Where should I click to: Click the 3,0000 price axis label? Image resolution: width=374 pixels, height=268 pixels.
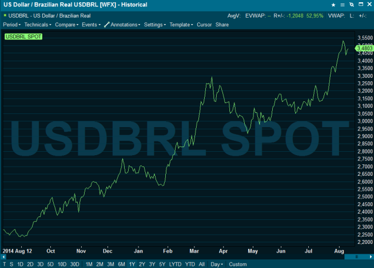point(365,121)
